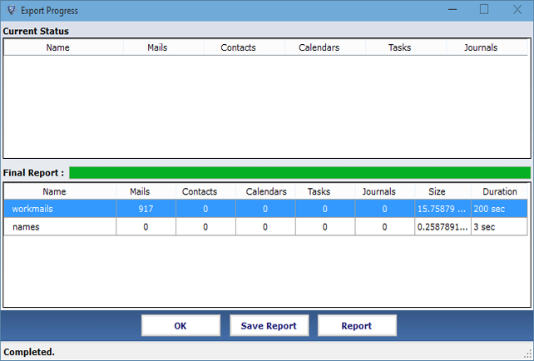The width and height of the screenshot is (534, 361).
Task: Click Current Status Calendars column header
Action: click(325, 47)
